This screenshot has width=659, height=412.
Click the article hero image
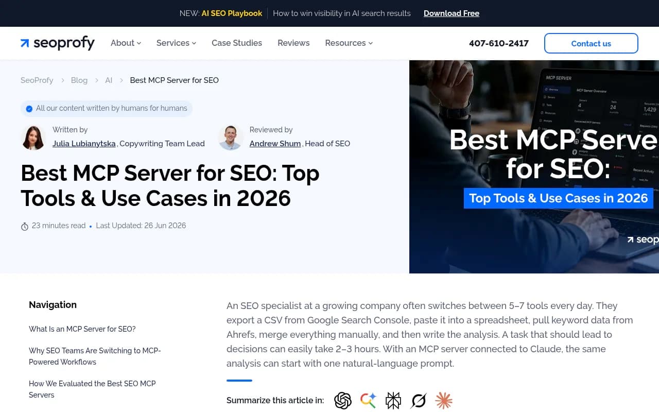tap(534, 167)
